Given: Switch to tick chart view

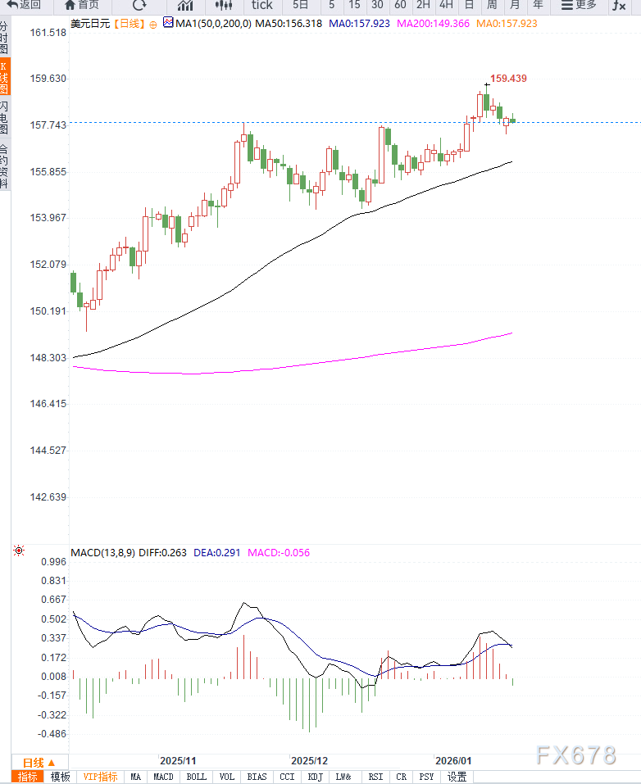Looking at the screenshot, I should point(261,5).
